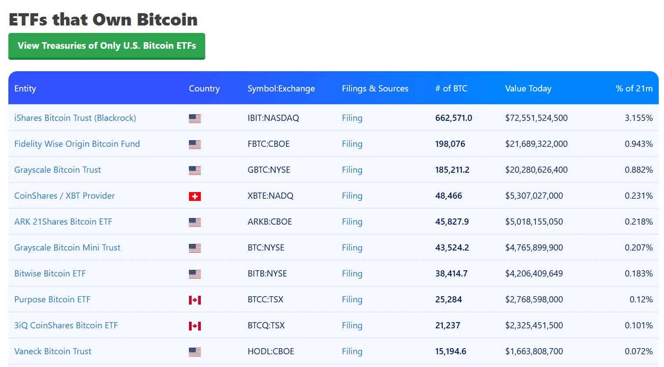Open Filing link for BTCQ:TSX
The width and height of the screenshot is (664, 367).
(x=352, y=325)
